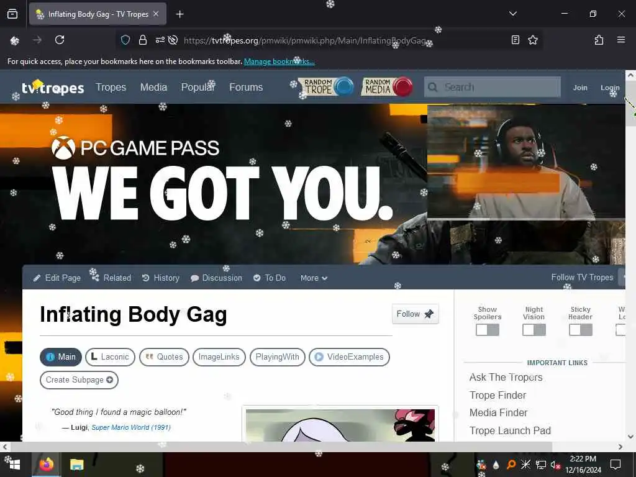Open the Discussion page
The width and height of the screenshot is (636, 477).
coord(216,278)
